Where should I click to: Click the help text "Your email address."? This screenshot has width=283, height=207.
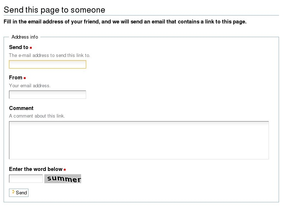click(30, 86)
